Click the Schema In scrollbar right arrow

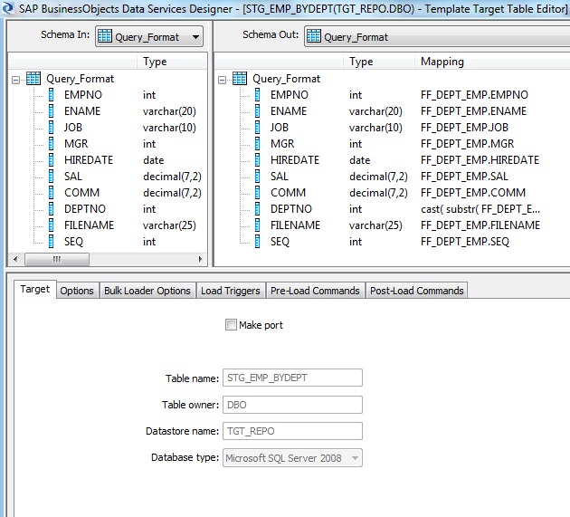[x=200, y=260]
